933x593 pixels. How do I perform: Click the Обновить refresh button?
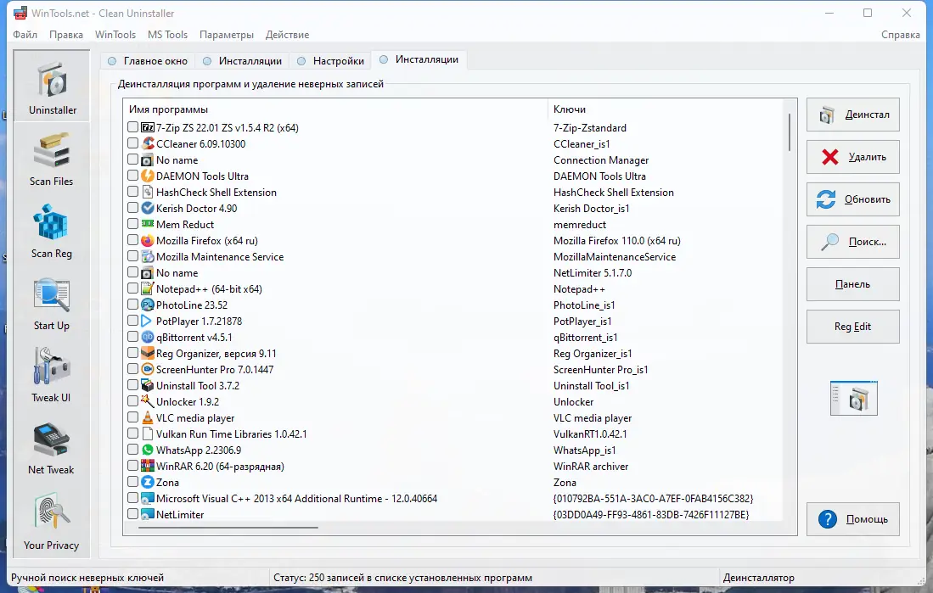pos(852,199)
